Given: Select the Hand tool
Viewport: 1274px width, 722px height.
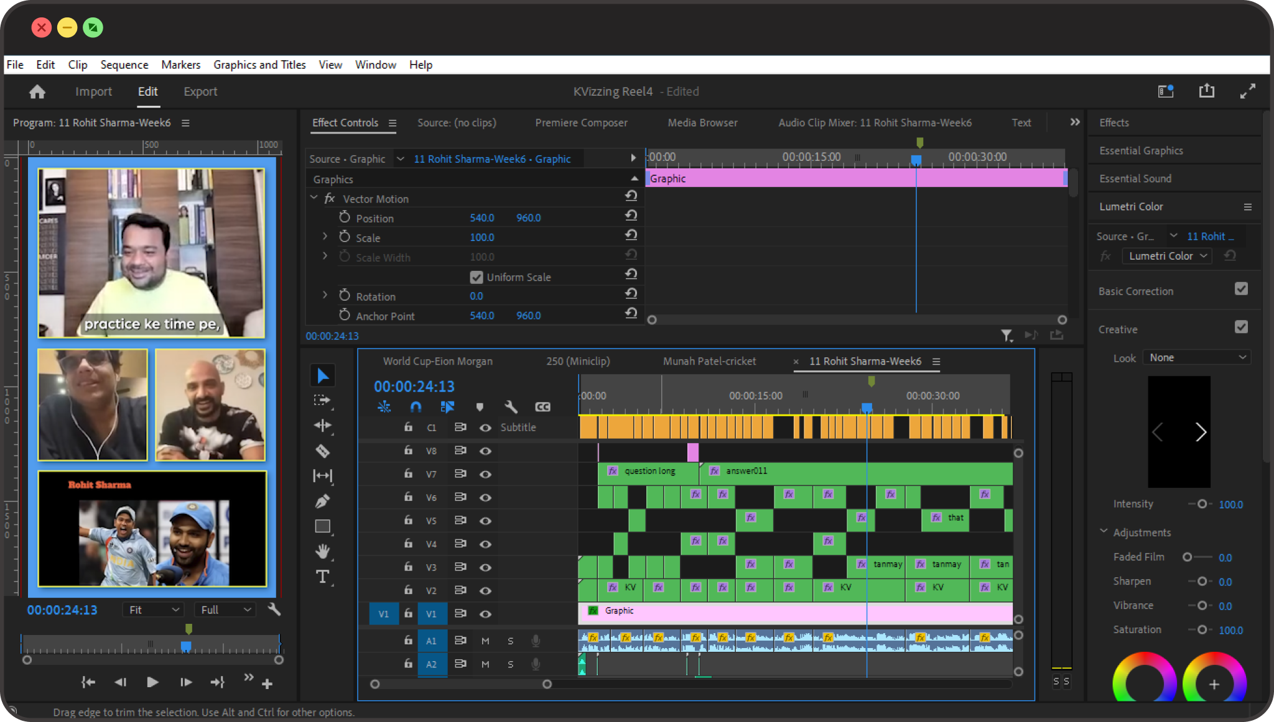Looking at the screenshot, I should (x=322, y=551).
